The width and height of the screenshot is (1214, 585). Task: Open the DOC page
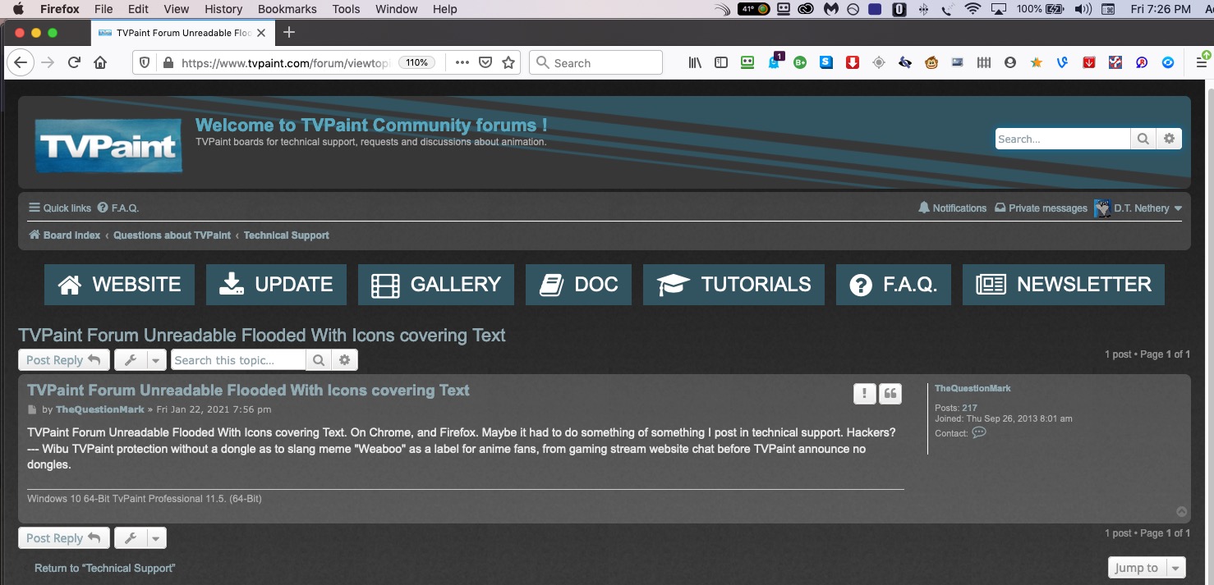coord(578,285)
